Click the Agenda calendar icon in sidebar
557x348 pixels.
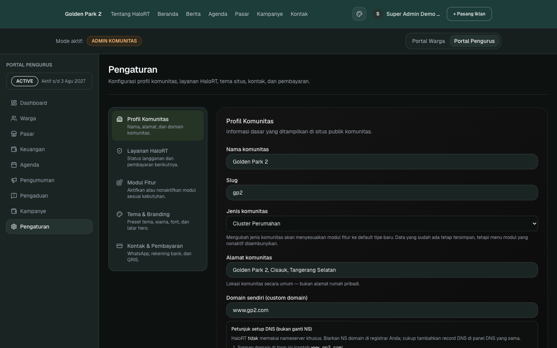click(14, 165)
